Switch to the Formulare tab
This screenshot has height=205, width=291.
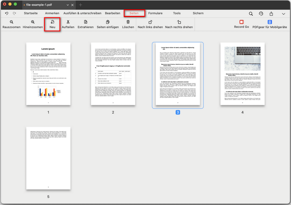[x=155, y=13]
